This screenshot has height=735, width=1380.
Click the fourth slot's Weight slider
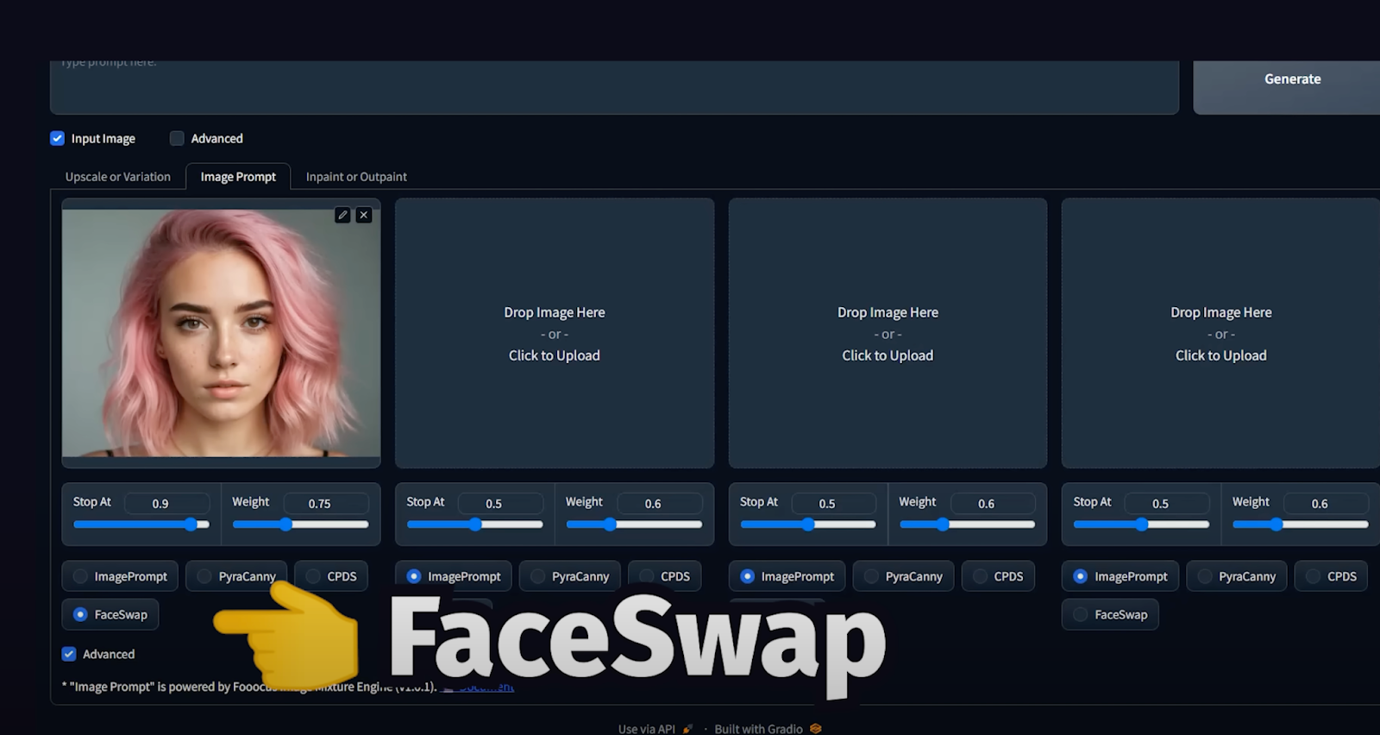(x=1301, y=525)
